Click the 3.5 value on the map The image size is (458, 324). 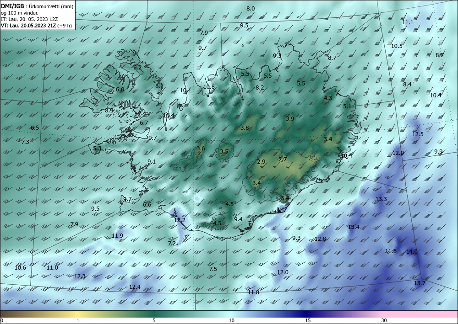[x=224, y=152]
